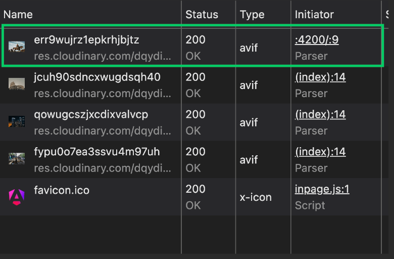Click cloudinary URL under fypu0o7ea3ssvu4m97uh
The width and height of the screenshot is (394, 259).
pyautogui.click(x=103, y=168)
